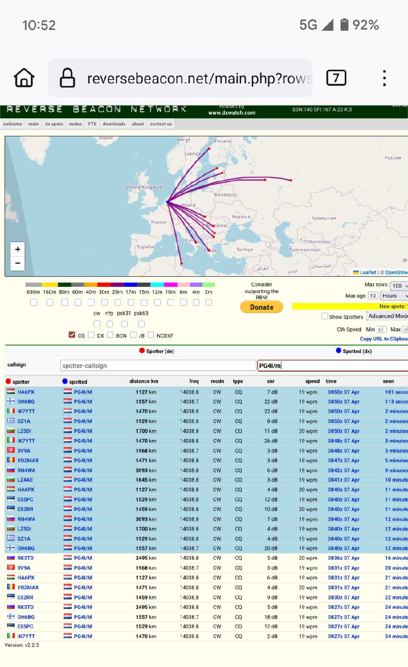Viewport: 408px width, 667px height.
Task: Enable the 160m band checkbox
Action: pos(50,302)
